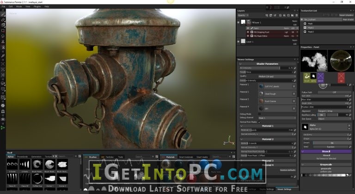Open the Plugins menu

tap(37, 6)
